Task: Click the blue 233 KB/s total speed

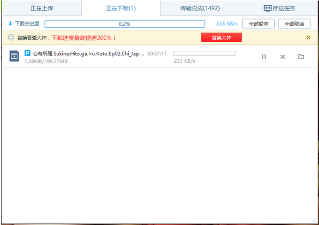Action: pyautogui.click(x=227, y=23)
